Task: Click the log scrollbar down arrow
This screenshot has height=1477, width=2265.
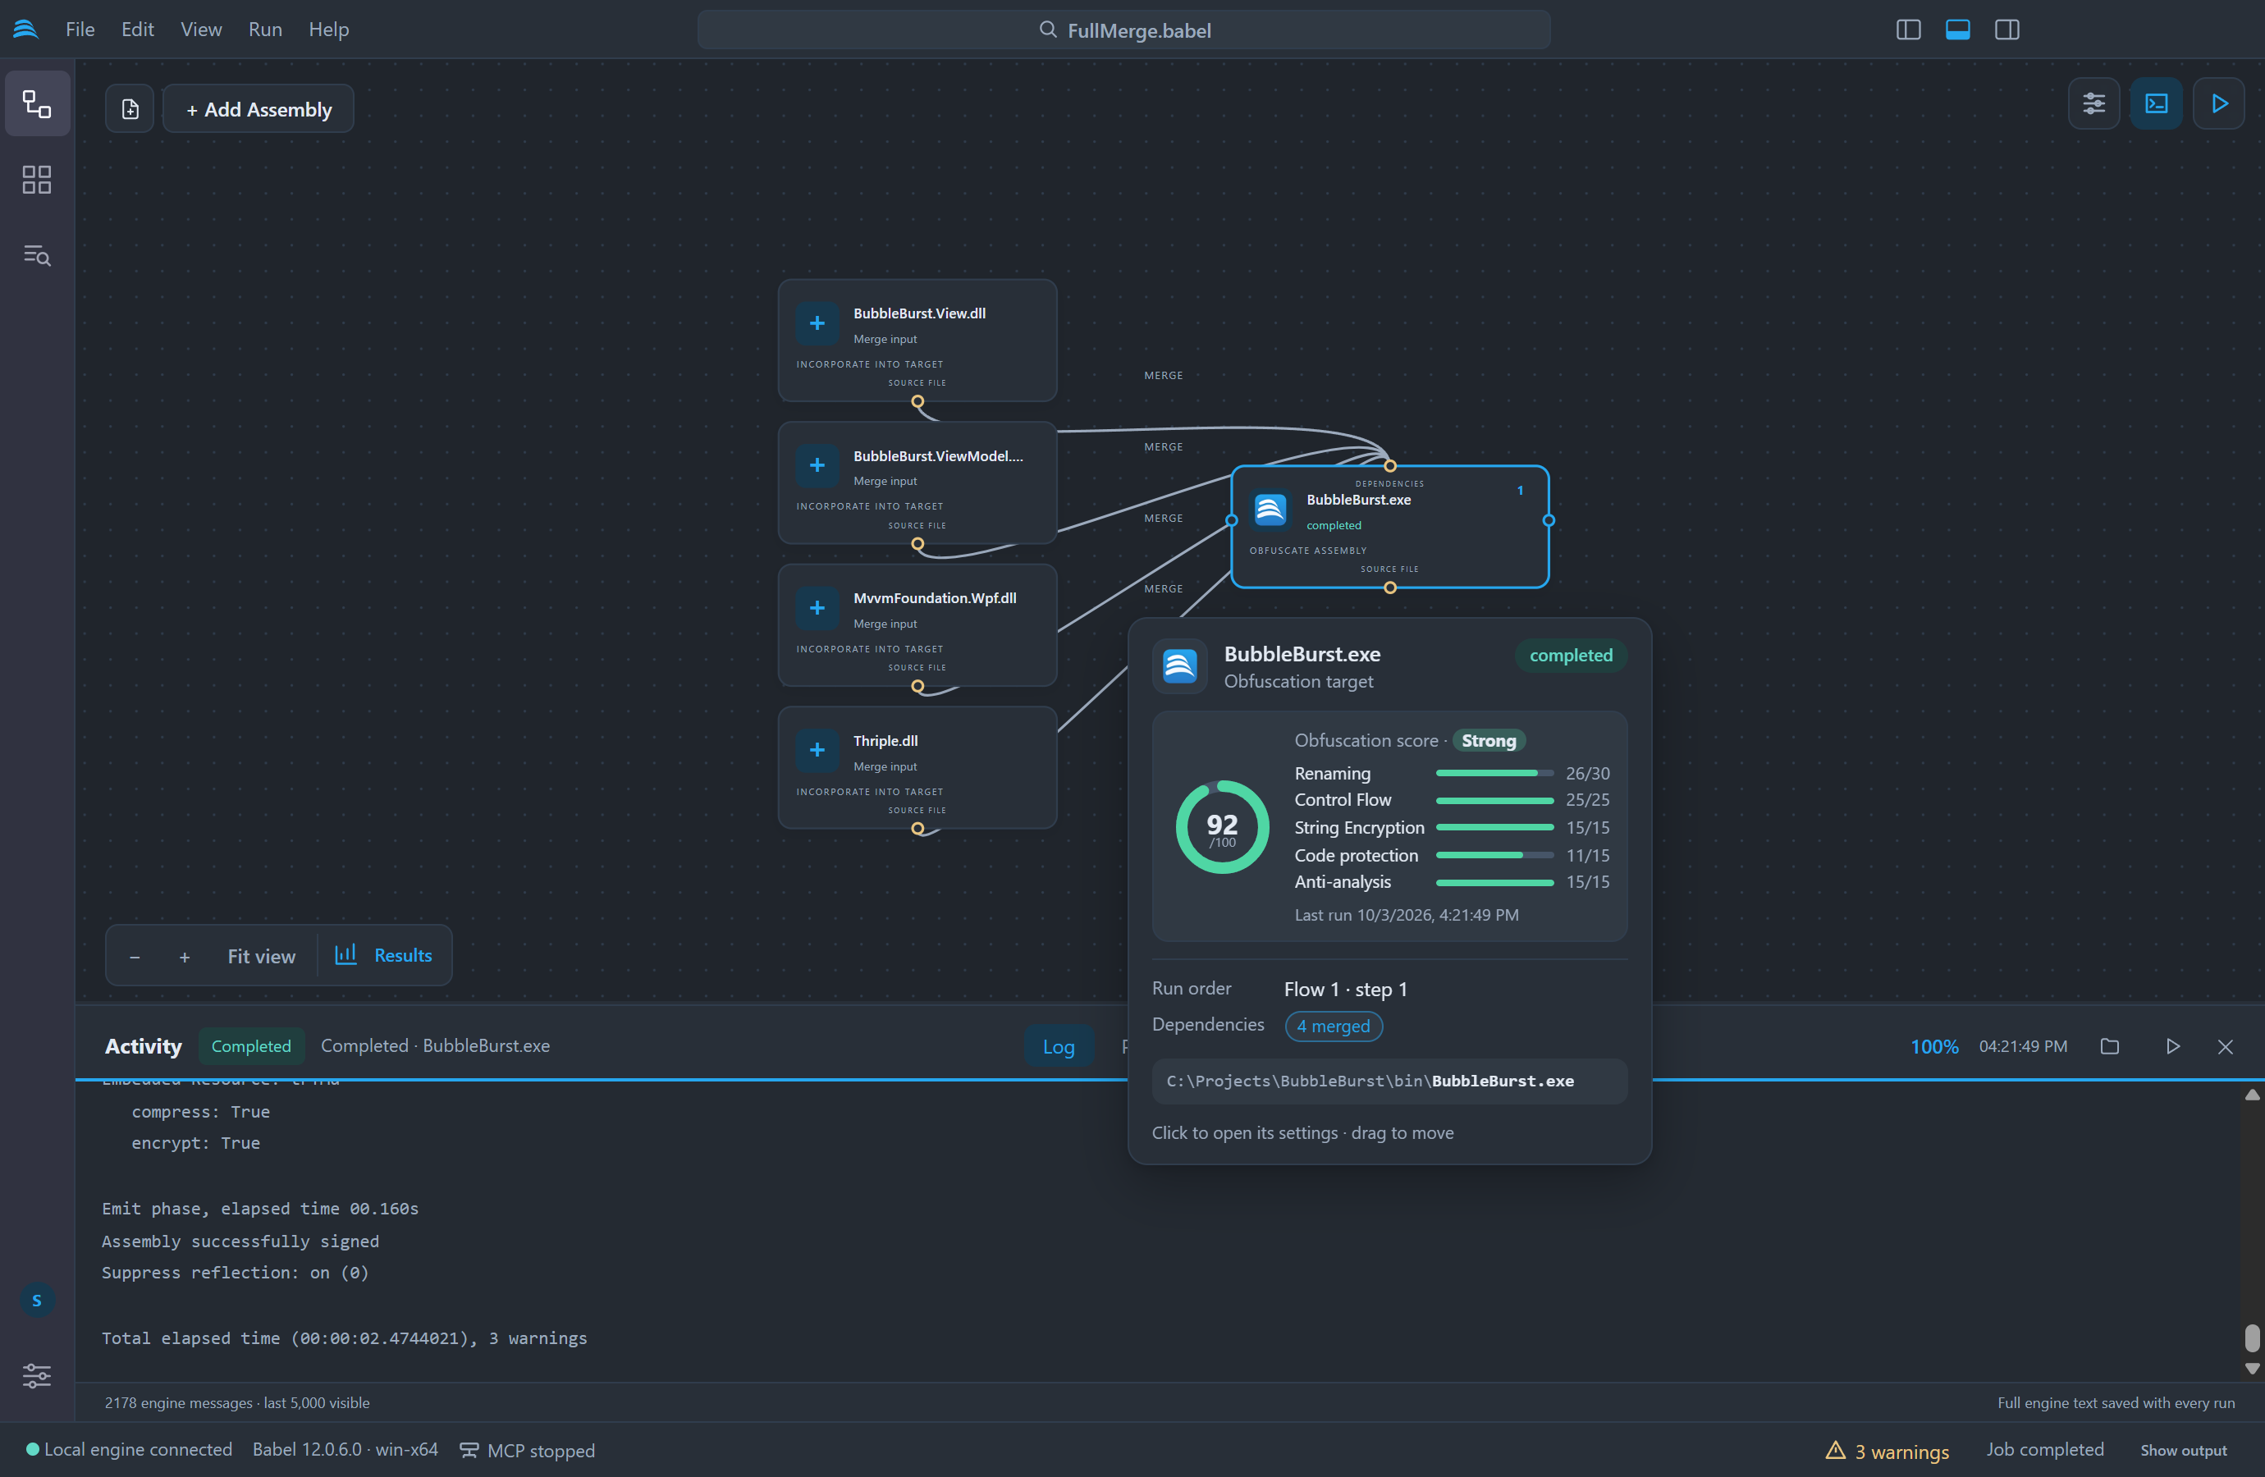Action: (2252, 1369)
